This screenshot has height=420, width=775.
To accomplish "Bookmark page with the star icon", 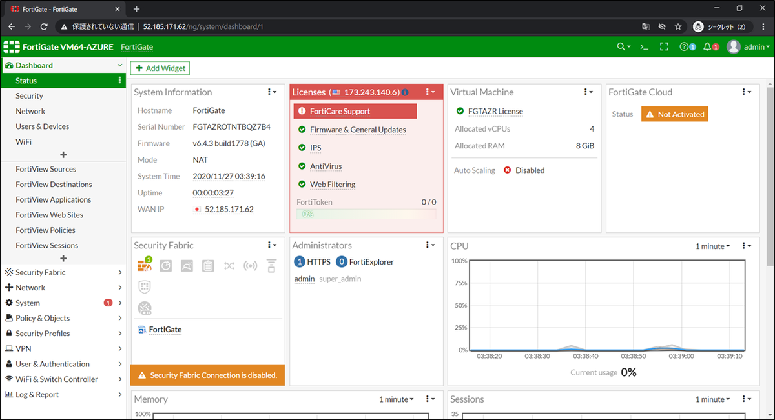I will click(678, 27).
